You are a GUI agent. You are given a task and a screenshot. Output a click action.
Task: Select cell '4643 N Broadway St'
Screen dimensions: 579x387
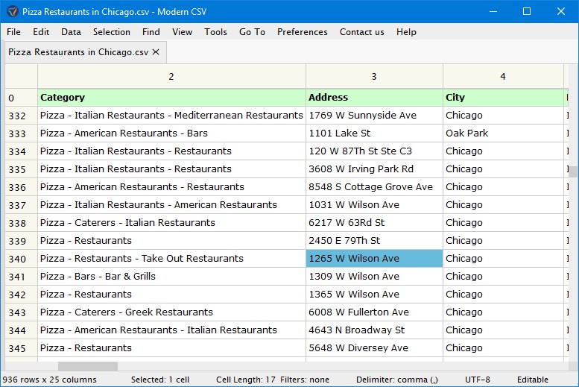point(374,330)
